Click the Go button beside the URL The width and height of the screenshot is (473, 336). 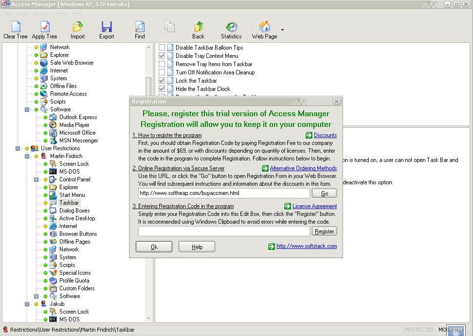(x=324, y=194)
